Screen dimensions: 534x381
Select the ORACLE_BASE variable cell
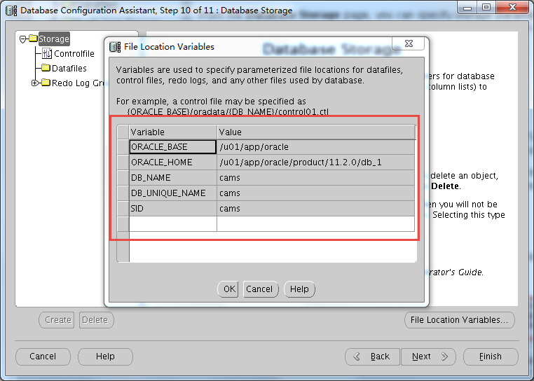(172, 147)
